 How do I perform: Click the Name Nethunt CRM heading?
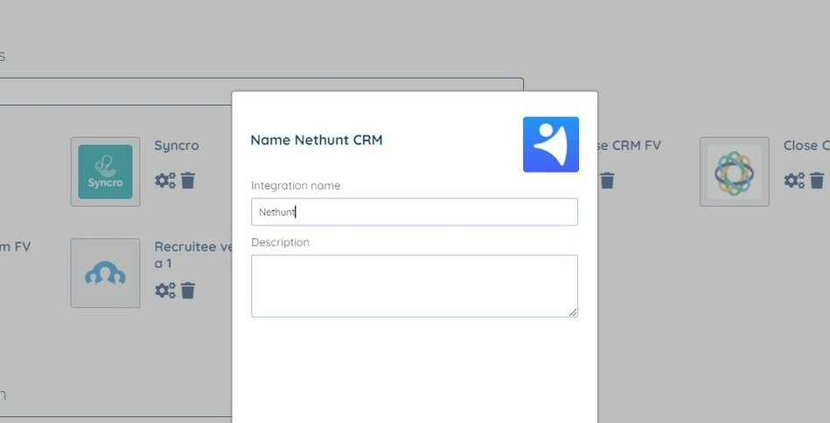pos(317,140)
